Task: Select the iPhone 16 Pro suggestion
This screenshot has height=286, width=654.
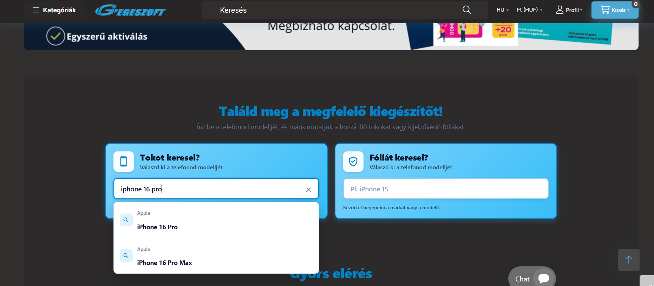Action: (x=216, y=220)
